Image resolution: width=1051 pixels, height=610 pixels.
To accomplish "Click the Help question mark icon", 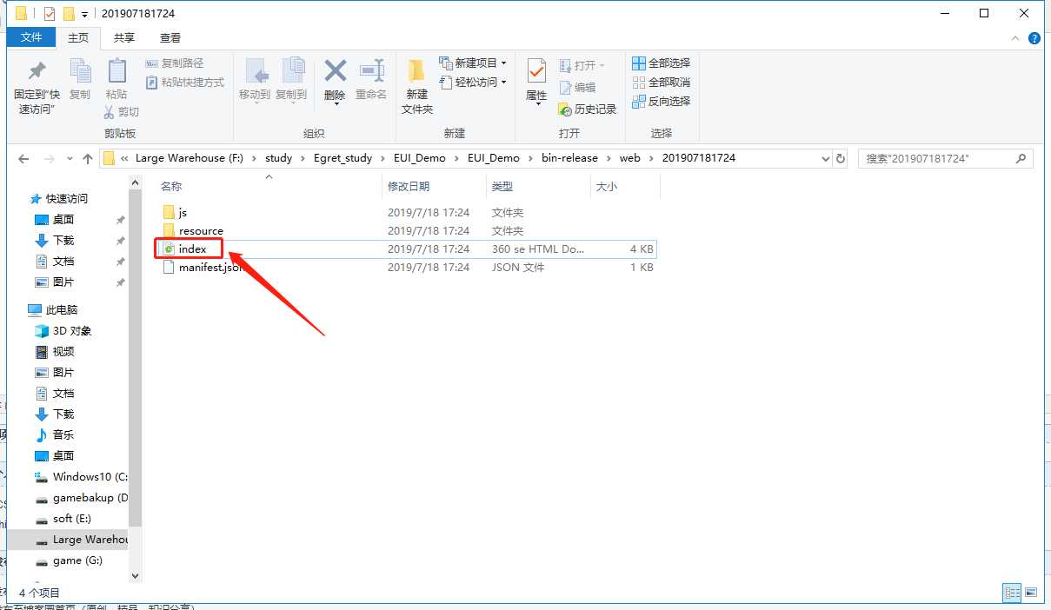I will (1034, 38).
